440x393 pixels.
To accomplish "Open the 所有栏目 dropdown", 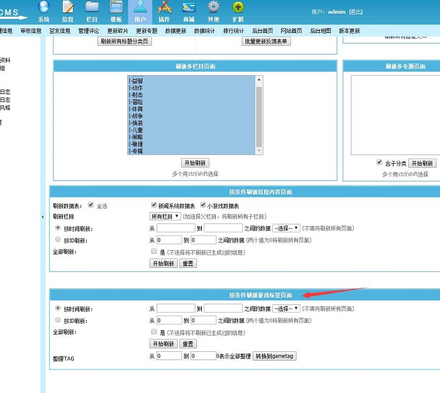I will pyautogui.click(x=165, y=216).
